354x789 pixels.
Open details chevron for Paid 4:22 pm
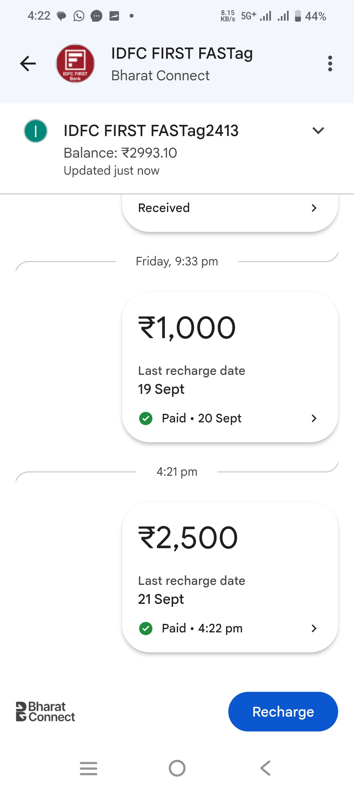coord(314,628)
